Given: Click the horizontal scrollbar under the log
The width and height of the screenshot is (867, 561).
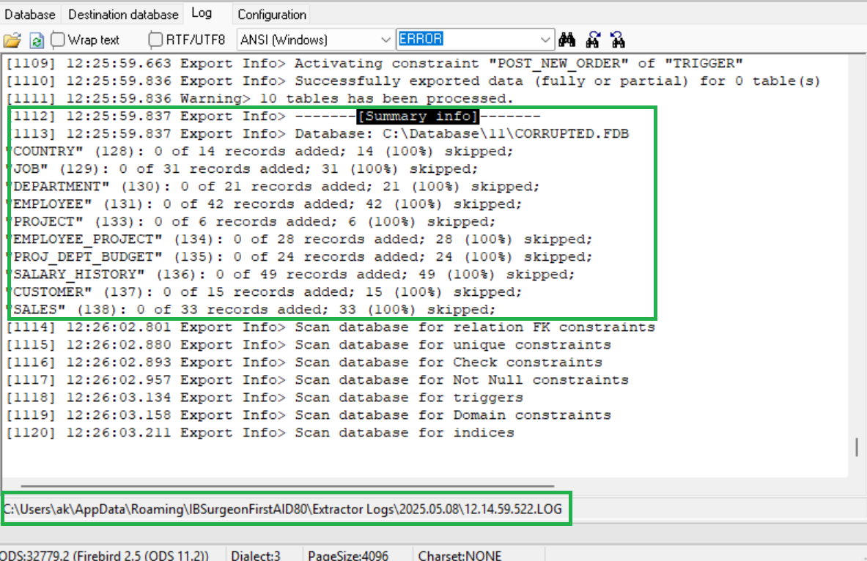Looking at the screenshot, I should coord(287,486).
